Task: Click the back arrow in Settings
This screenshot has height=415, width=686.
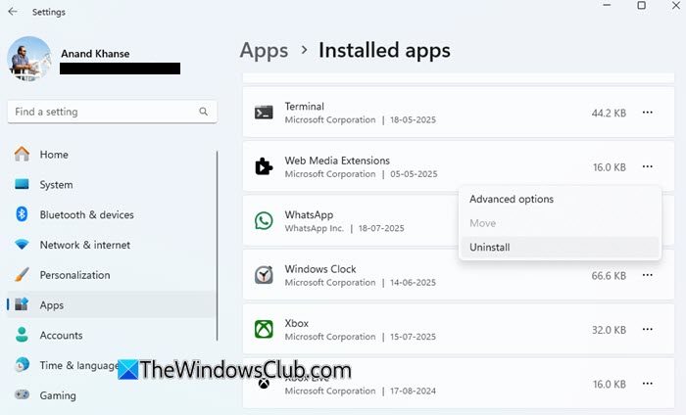Action: point(13,12)
